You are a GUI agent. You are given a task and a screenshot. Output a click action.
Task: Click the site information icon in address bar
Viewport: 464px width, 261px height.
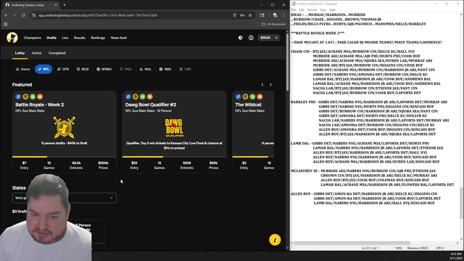pyautogui.click(x=34, y=15)
